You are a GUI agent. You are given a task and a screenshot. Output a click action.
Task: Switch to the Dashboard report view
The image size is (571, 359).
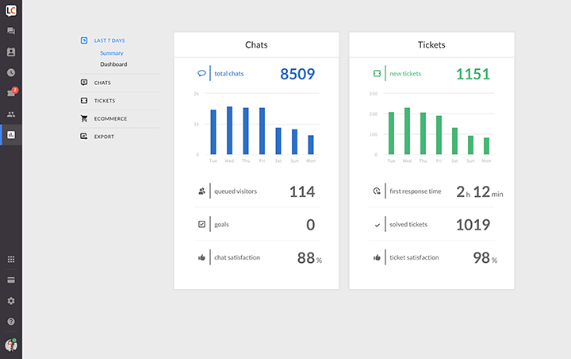click(113, 64)
